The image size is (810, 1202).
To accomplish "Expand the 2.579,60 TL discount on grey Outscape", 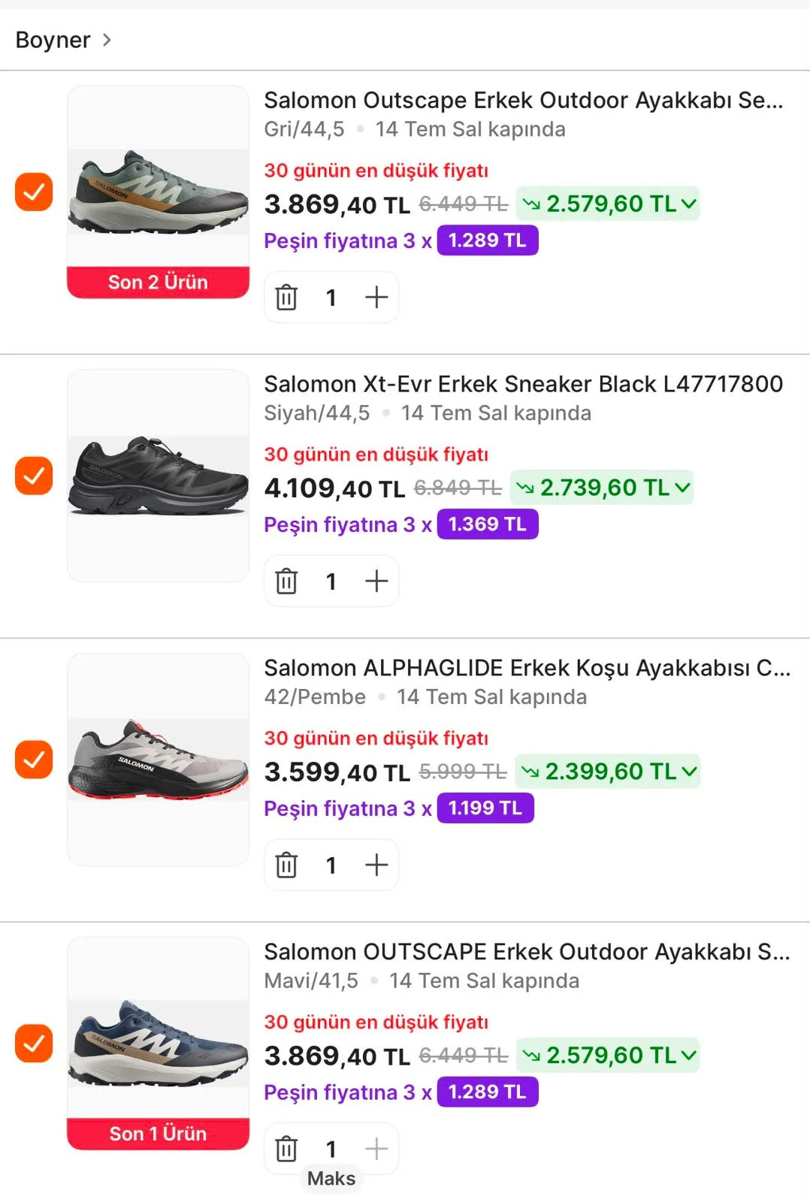I will 608,204.
